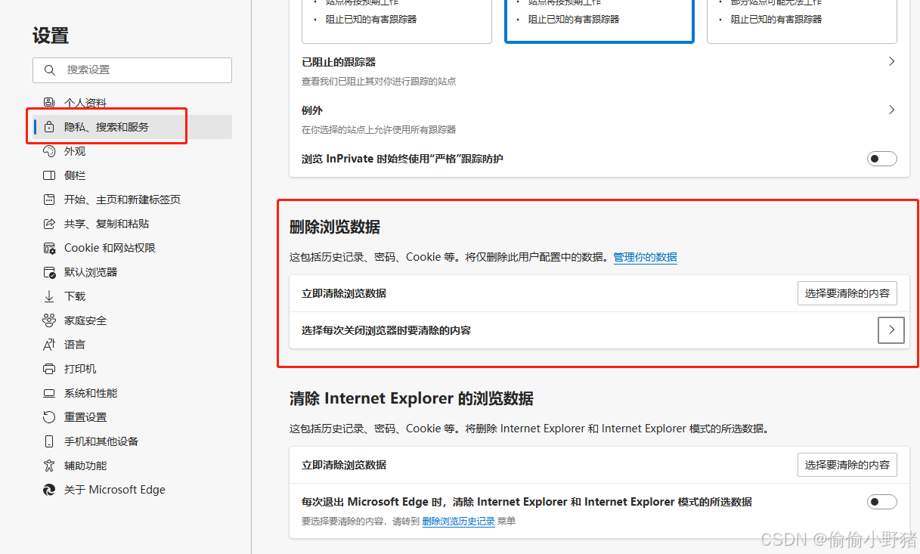Click the 重置设置 reset icon
Viewport: 920px width, 554px height.
(49, 417)
